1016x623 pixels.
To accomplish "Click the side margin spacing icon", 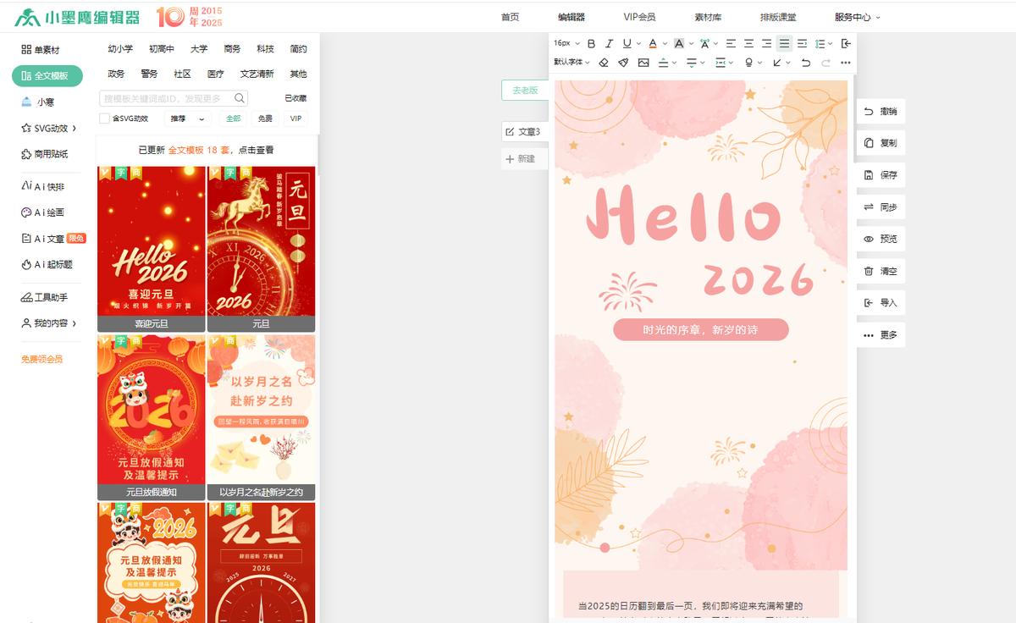I will click(x=721, y=63).
